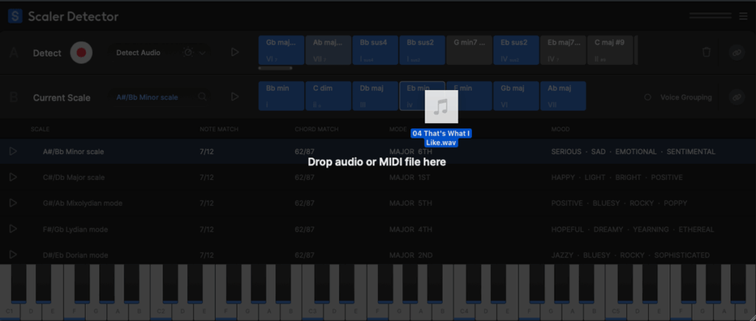This screenshot has width=756, height=321.
Task: Play the Current Scale chords
Action: 235,97
